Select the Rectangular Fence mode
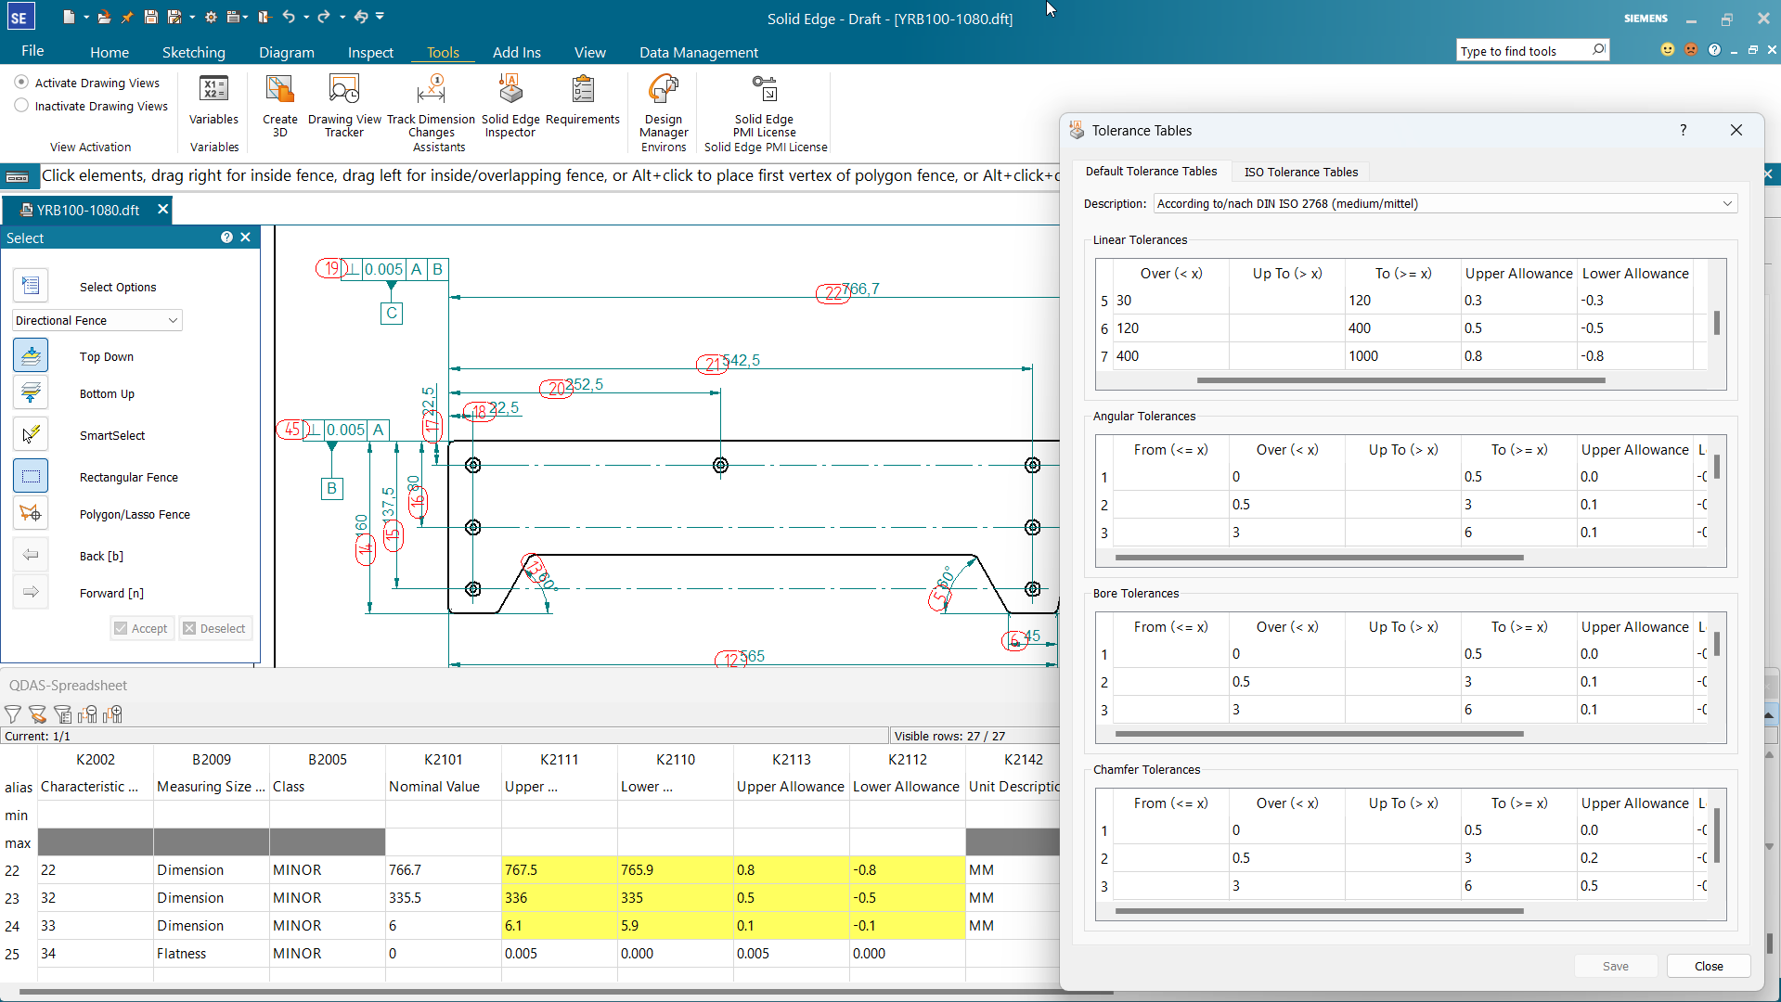The height and width of the screenshot is (1002, 1781). click(x=31, y=476)
